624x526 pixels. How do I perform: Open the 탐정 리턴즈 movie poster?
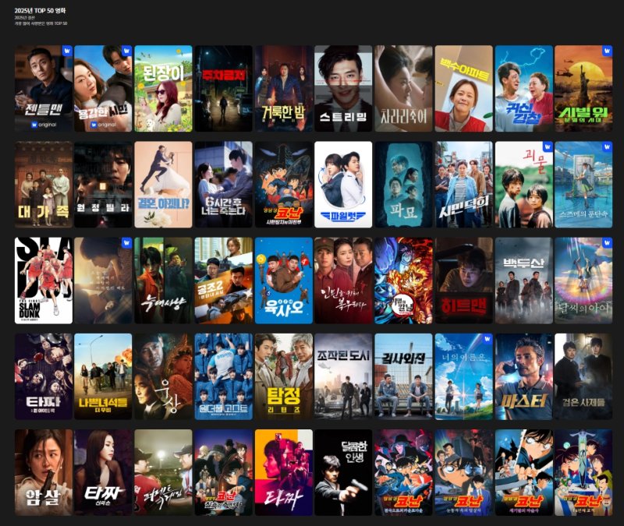pyautogui.click(x=284, y=376)
